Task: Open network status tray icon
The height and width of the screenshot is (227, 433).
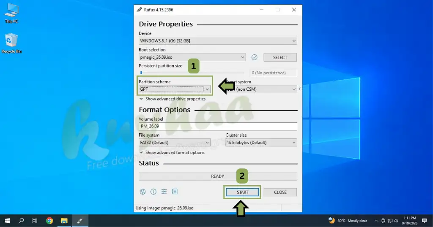Action: point(390,221)
